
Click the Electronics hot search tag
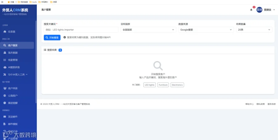click(177, 85)
